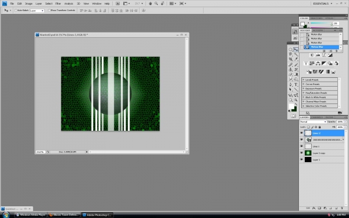Select the Gradient tool
Viewport: 349px width, 218px height.
pos(296,74)
